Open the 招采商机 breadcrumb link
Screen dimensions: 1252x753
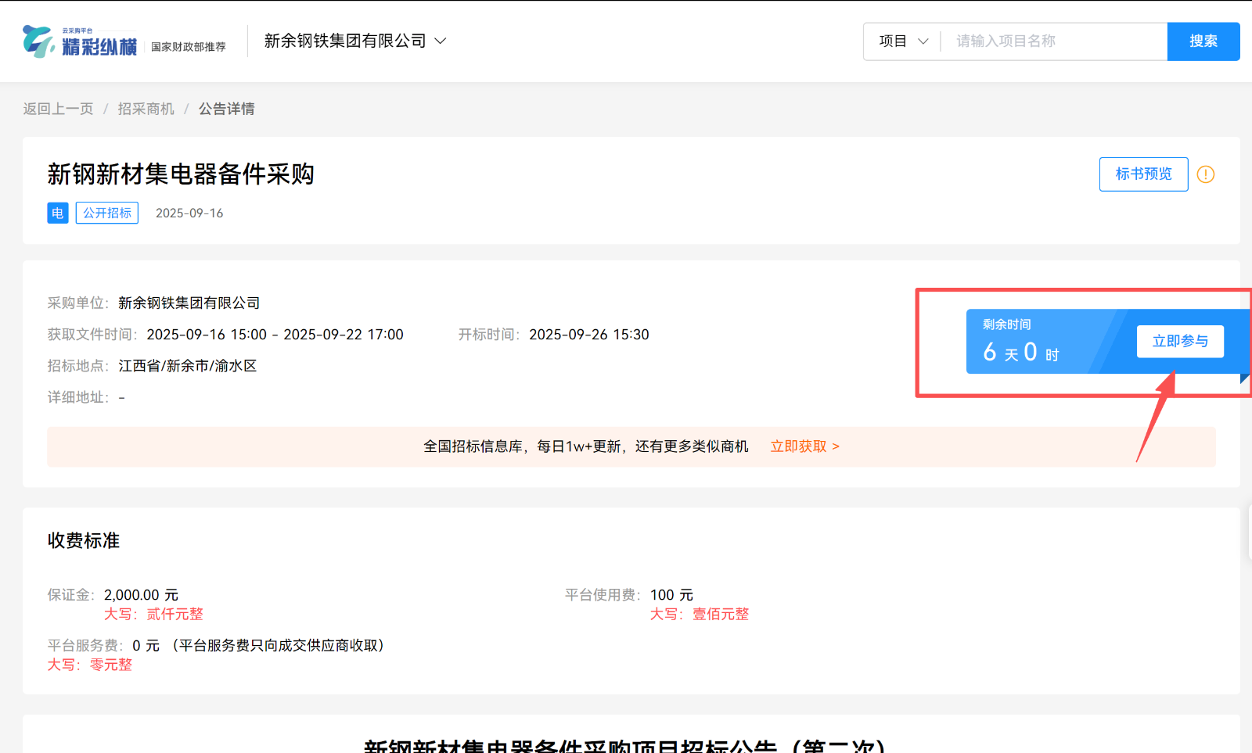pos(146,109)
